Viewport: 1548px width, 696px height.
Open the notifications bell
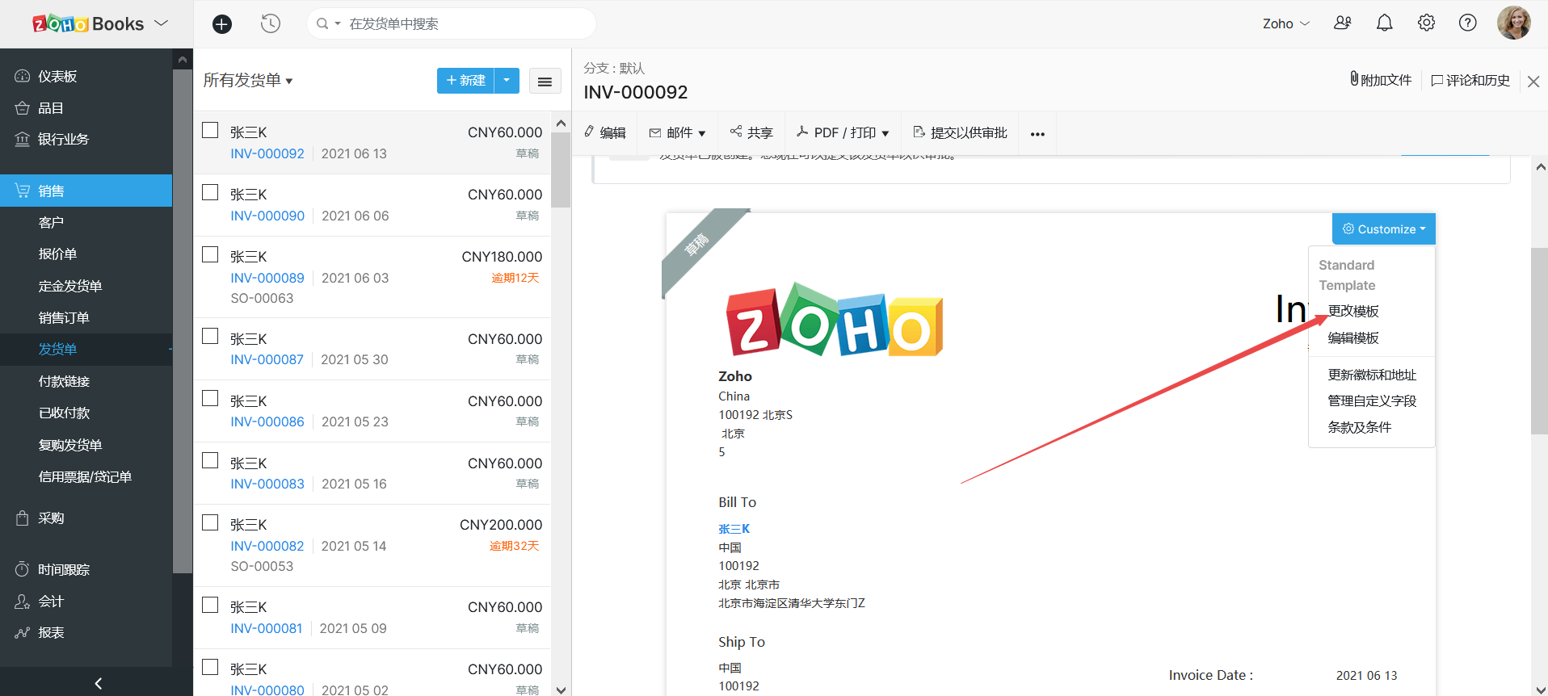point(1384,23)
